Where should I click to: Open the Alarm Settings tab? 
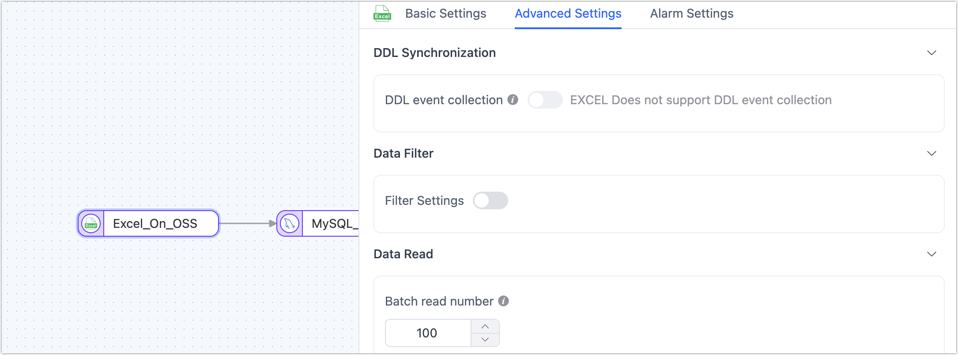691,14
